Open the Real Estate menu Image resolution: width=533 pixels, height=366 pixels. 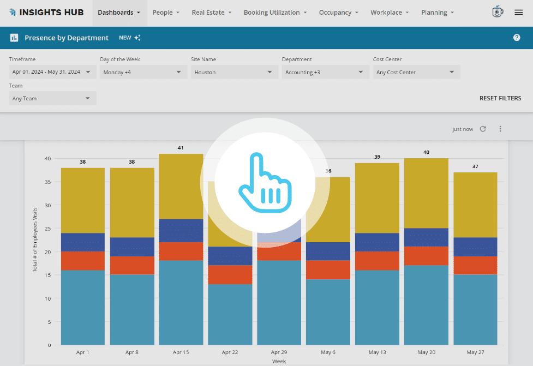point(211,13)
